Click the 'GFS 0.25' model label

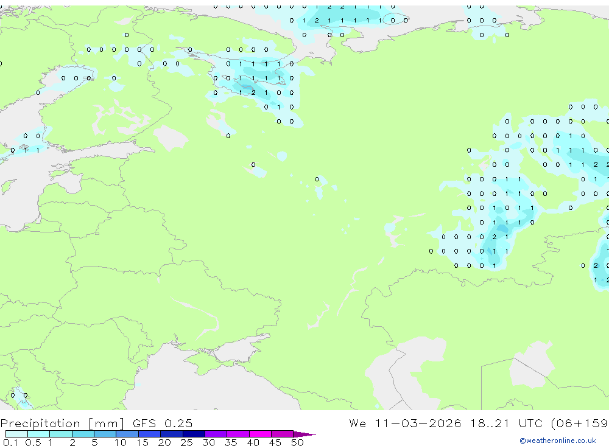163,423
